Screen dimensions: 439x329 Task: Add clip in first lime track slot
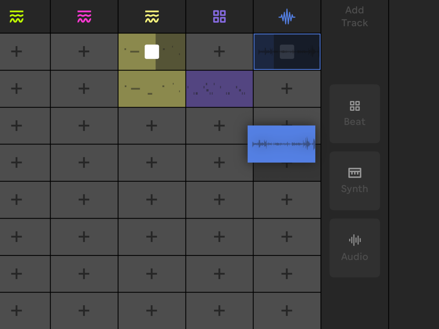click(16, 52)
